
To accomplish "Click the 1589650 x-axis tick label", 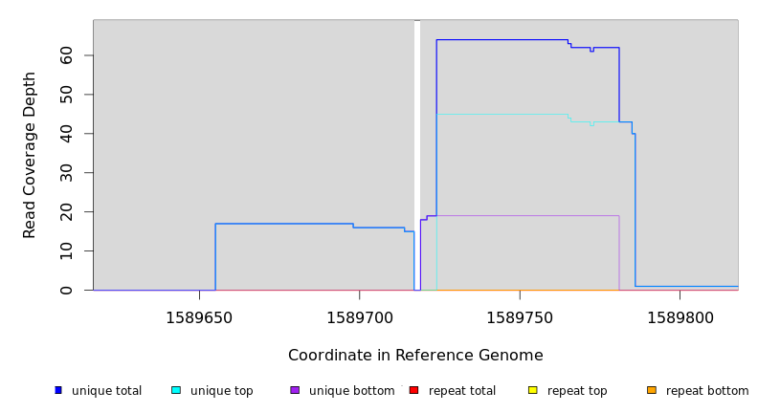I will [199, 317].
